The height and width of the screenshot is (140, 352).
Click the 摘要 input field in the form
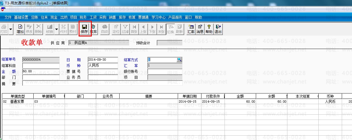[x=102, y=83]
